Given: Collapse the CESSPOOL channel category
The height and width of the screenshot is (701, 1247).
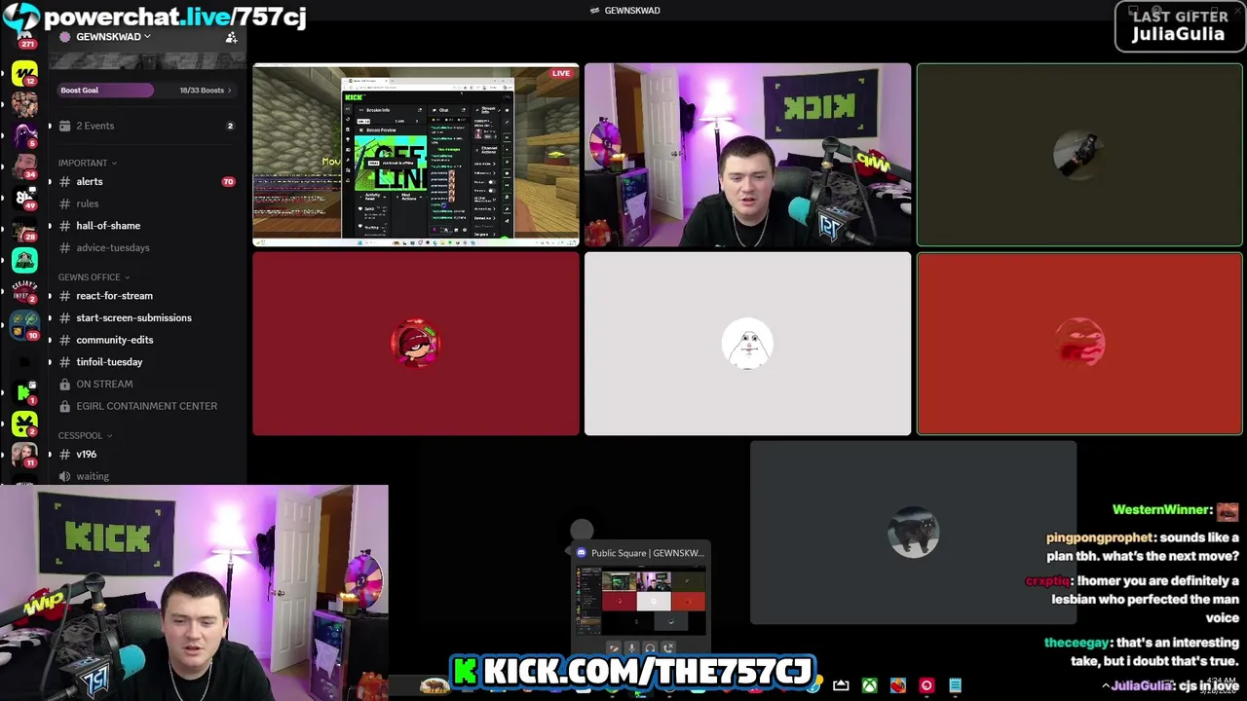Looking at the screenshot, I should pyautogui.click(x=85, y=435).
